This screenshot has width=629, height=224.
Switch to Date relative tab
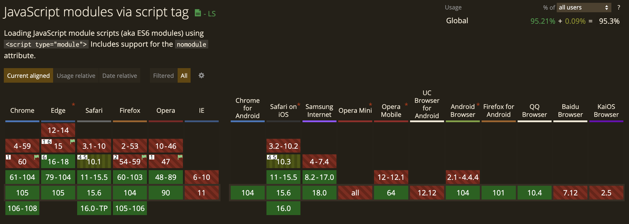coord(120,76)
